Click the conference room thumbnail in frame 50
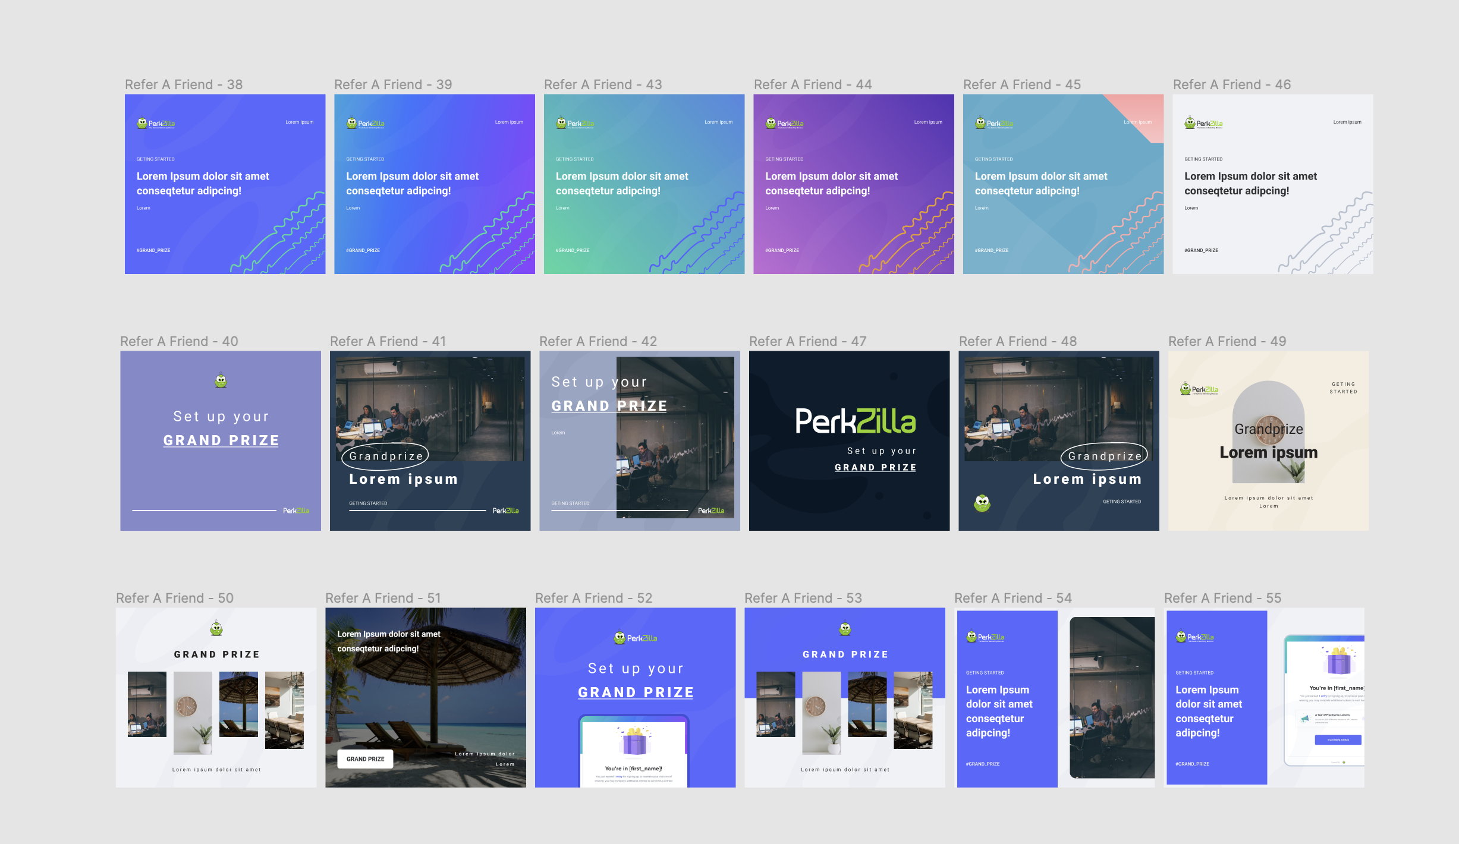 click(x=284, y=710)
